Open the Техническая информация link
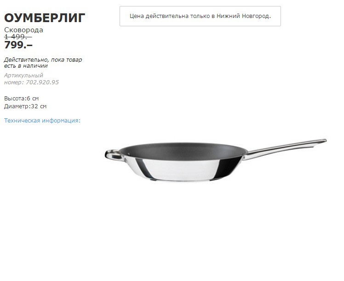The width and height of the screenshot is (344, 281). click(42, 120)
